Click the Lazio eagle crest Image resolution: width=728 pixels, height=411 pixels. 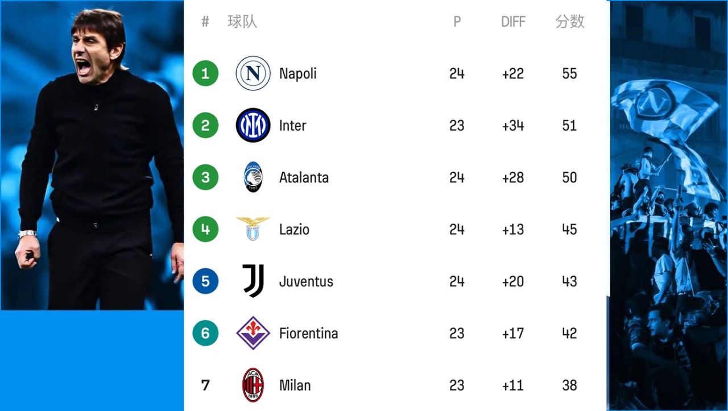point(253,229)
